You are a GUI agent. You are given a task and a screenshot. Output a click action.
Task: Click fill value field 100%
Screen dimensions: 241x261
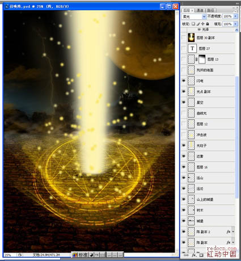pos(228,24)
